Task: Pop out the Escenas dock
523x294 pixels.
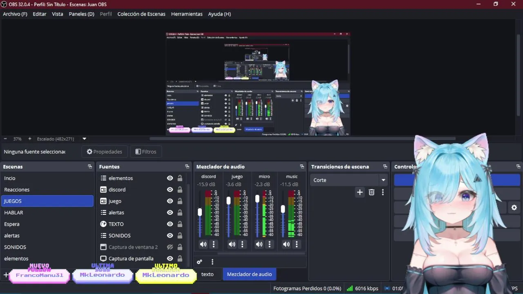Action: pyautogui.click(x=90, y=167)
